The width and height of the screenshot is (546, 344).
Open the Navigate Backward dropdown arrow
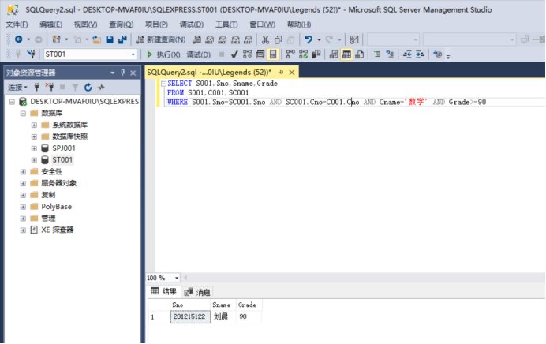pyautogui.click(x=28, y=39)
